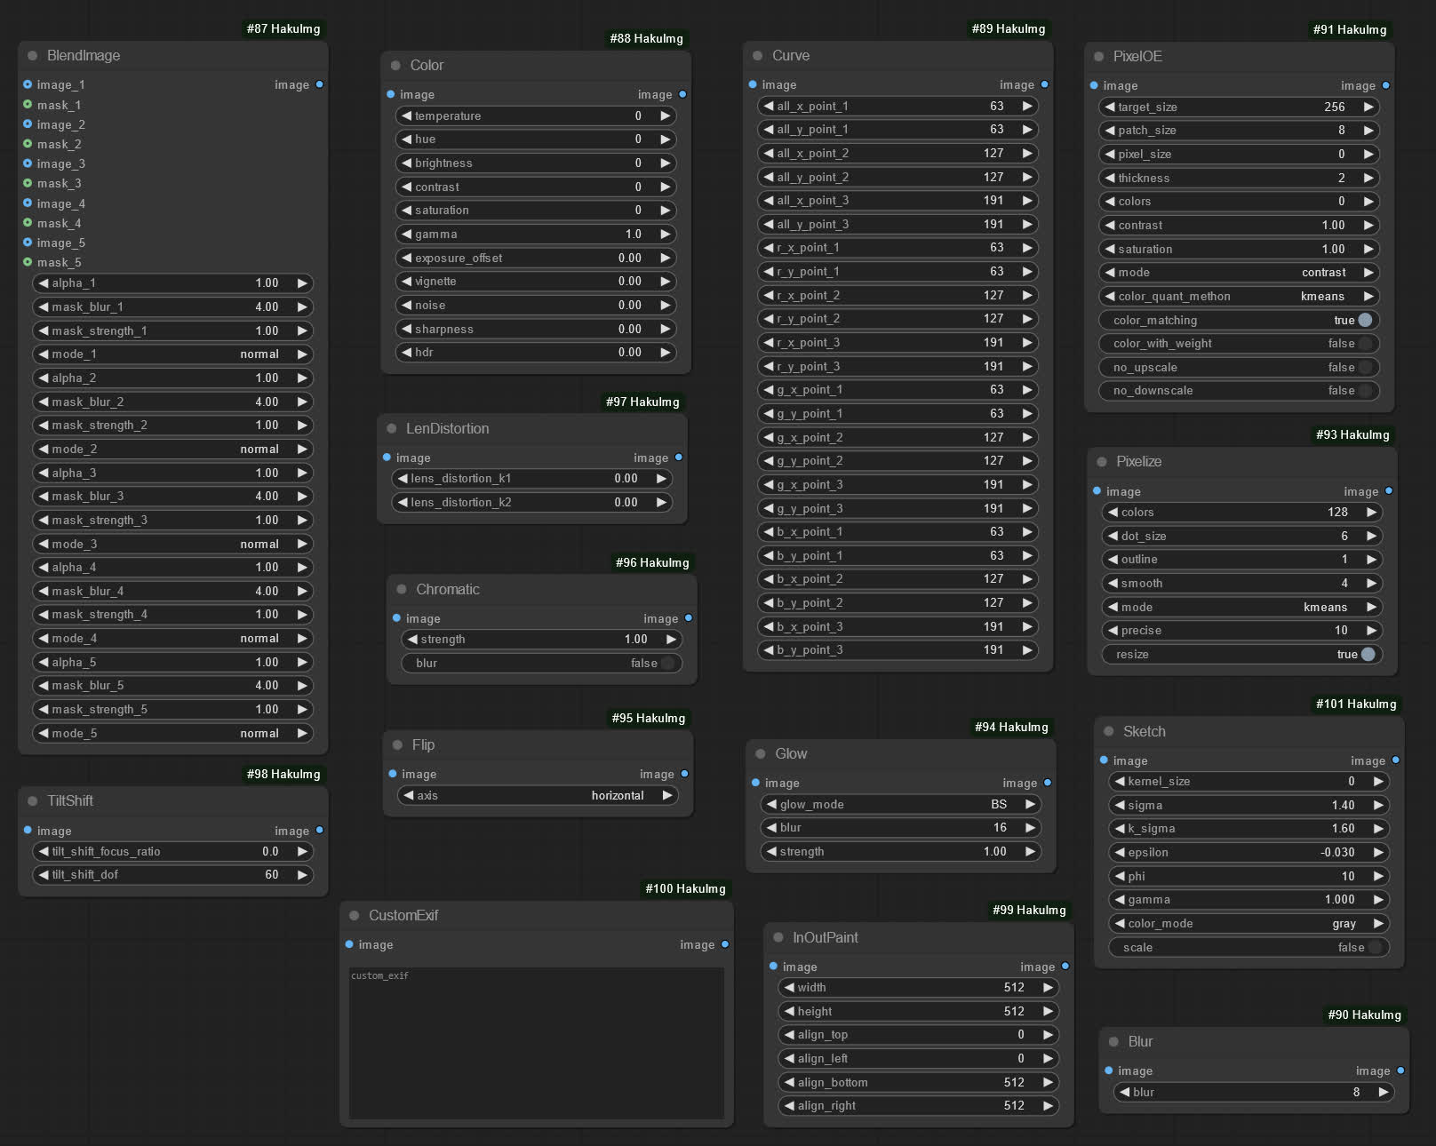Viewport: 1436px width, 1146px height.
Task: Click the image_3 input port on BlendImage
Action: tap(28, 163)
